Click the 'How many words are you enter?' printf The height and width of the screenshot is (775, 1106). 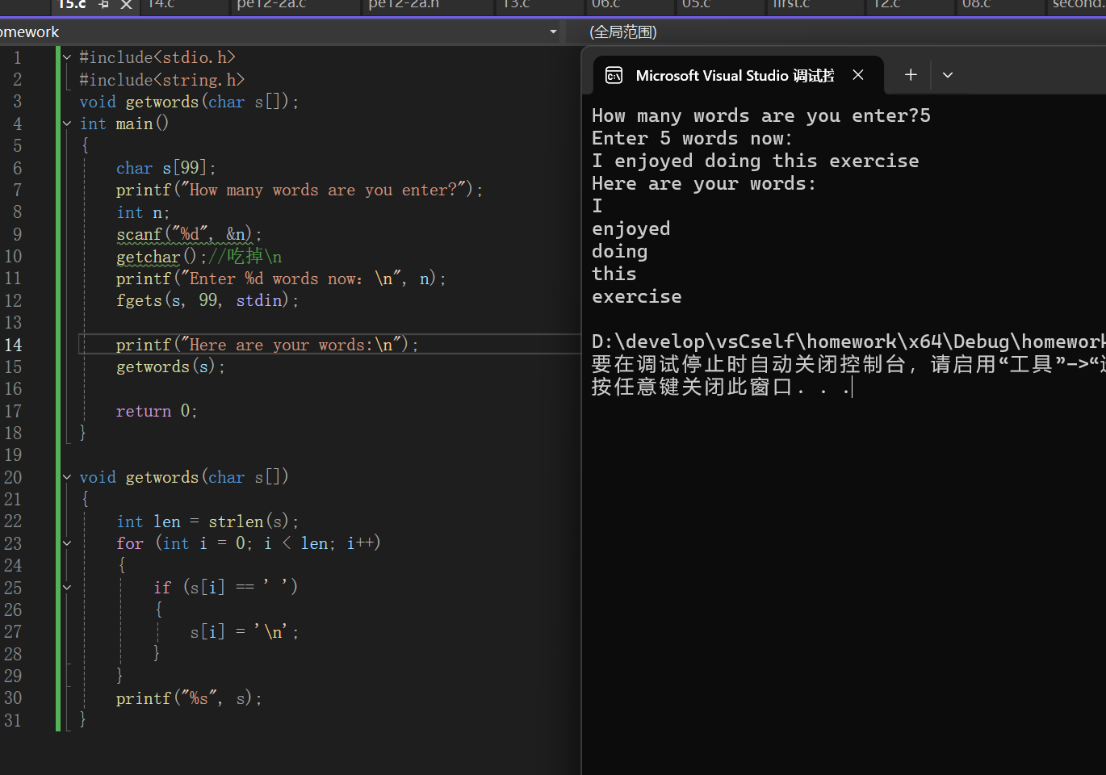coord(300,190)
